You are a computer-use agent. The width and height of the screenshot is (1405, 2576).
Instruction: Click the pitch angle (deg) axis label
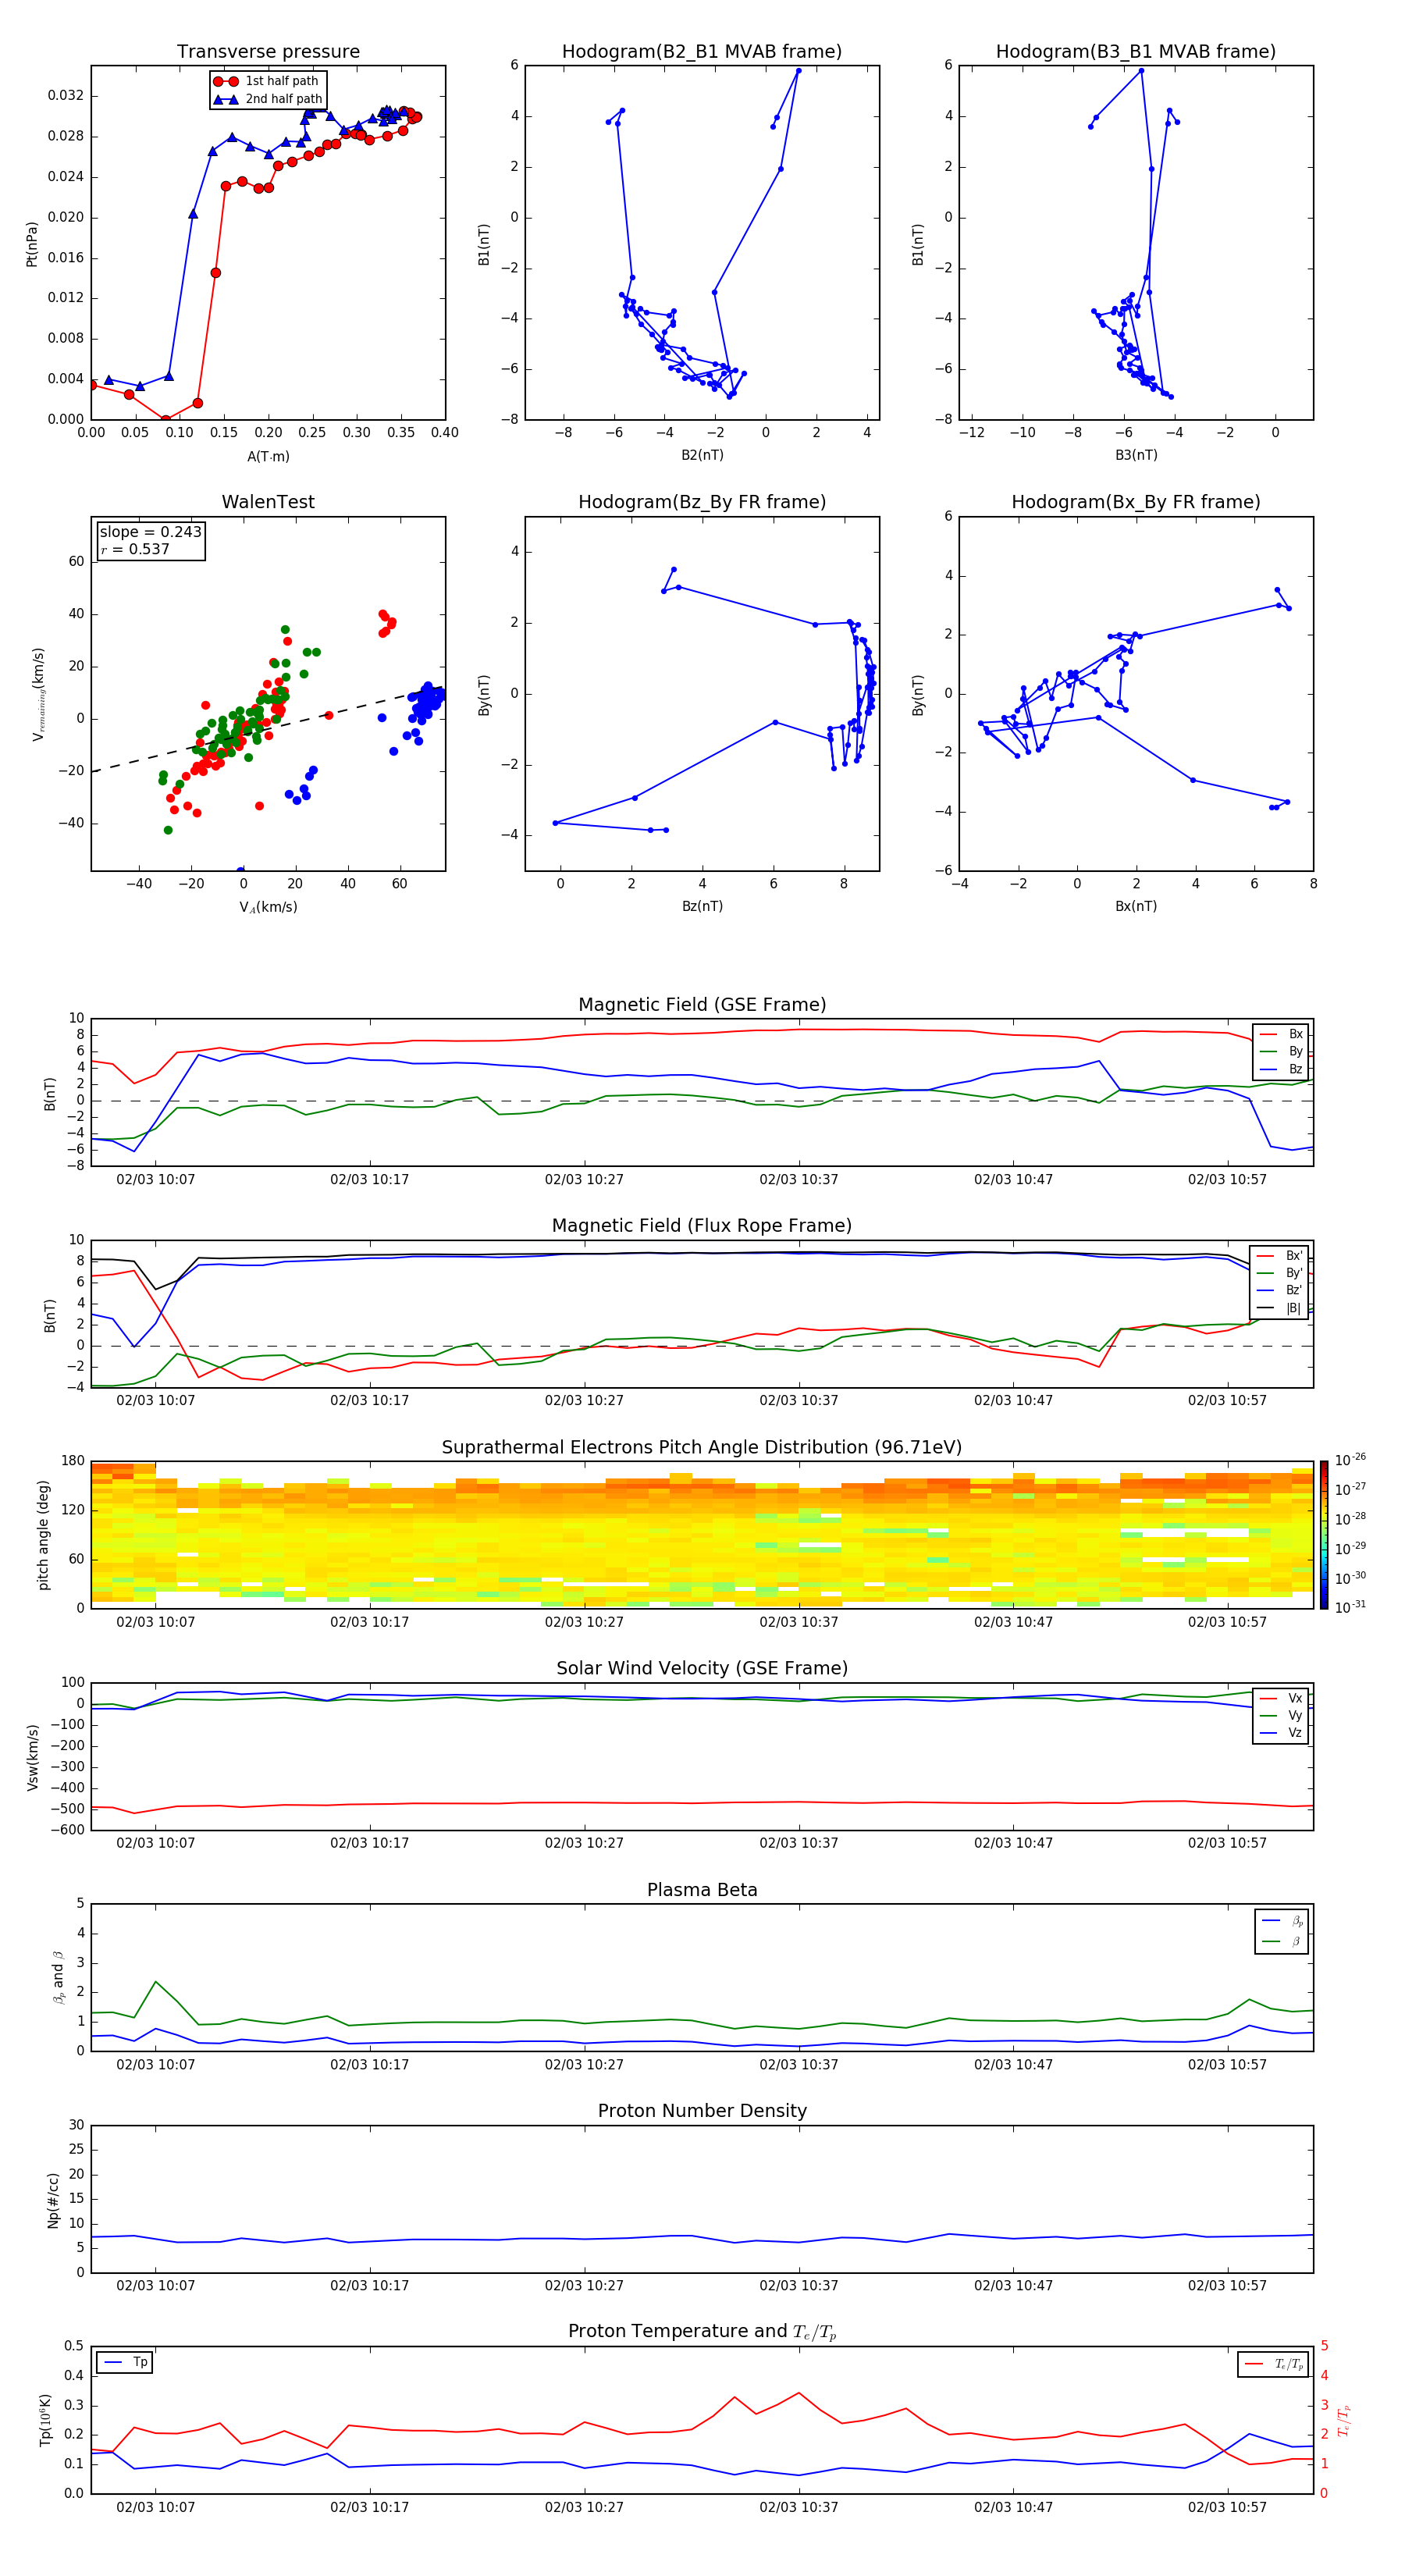[x=43, y=1535]
